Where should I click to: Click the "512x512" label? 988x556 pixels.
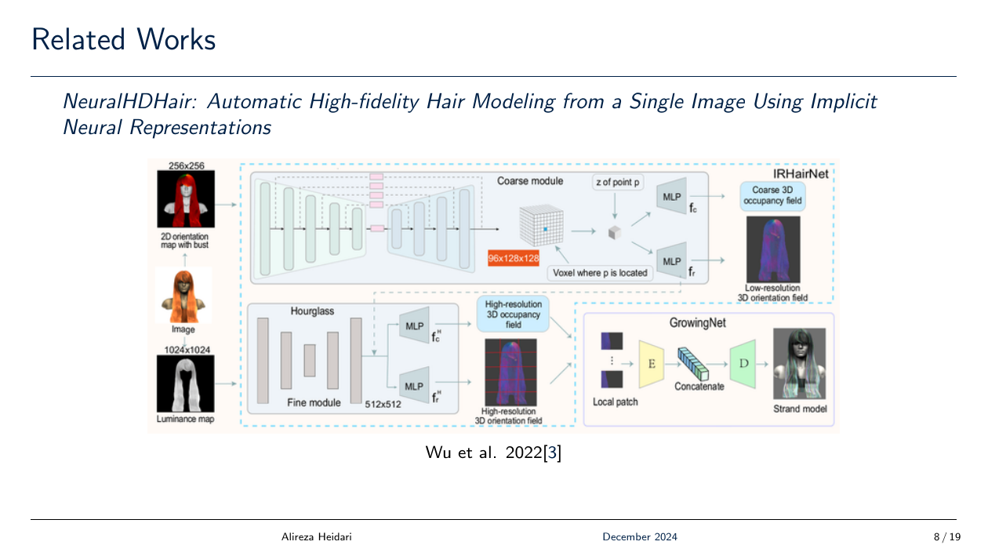tap(383, 405)
